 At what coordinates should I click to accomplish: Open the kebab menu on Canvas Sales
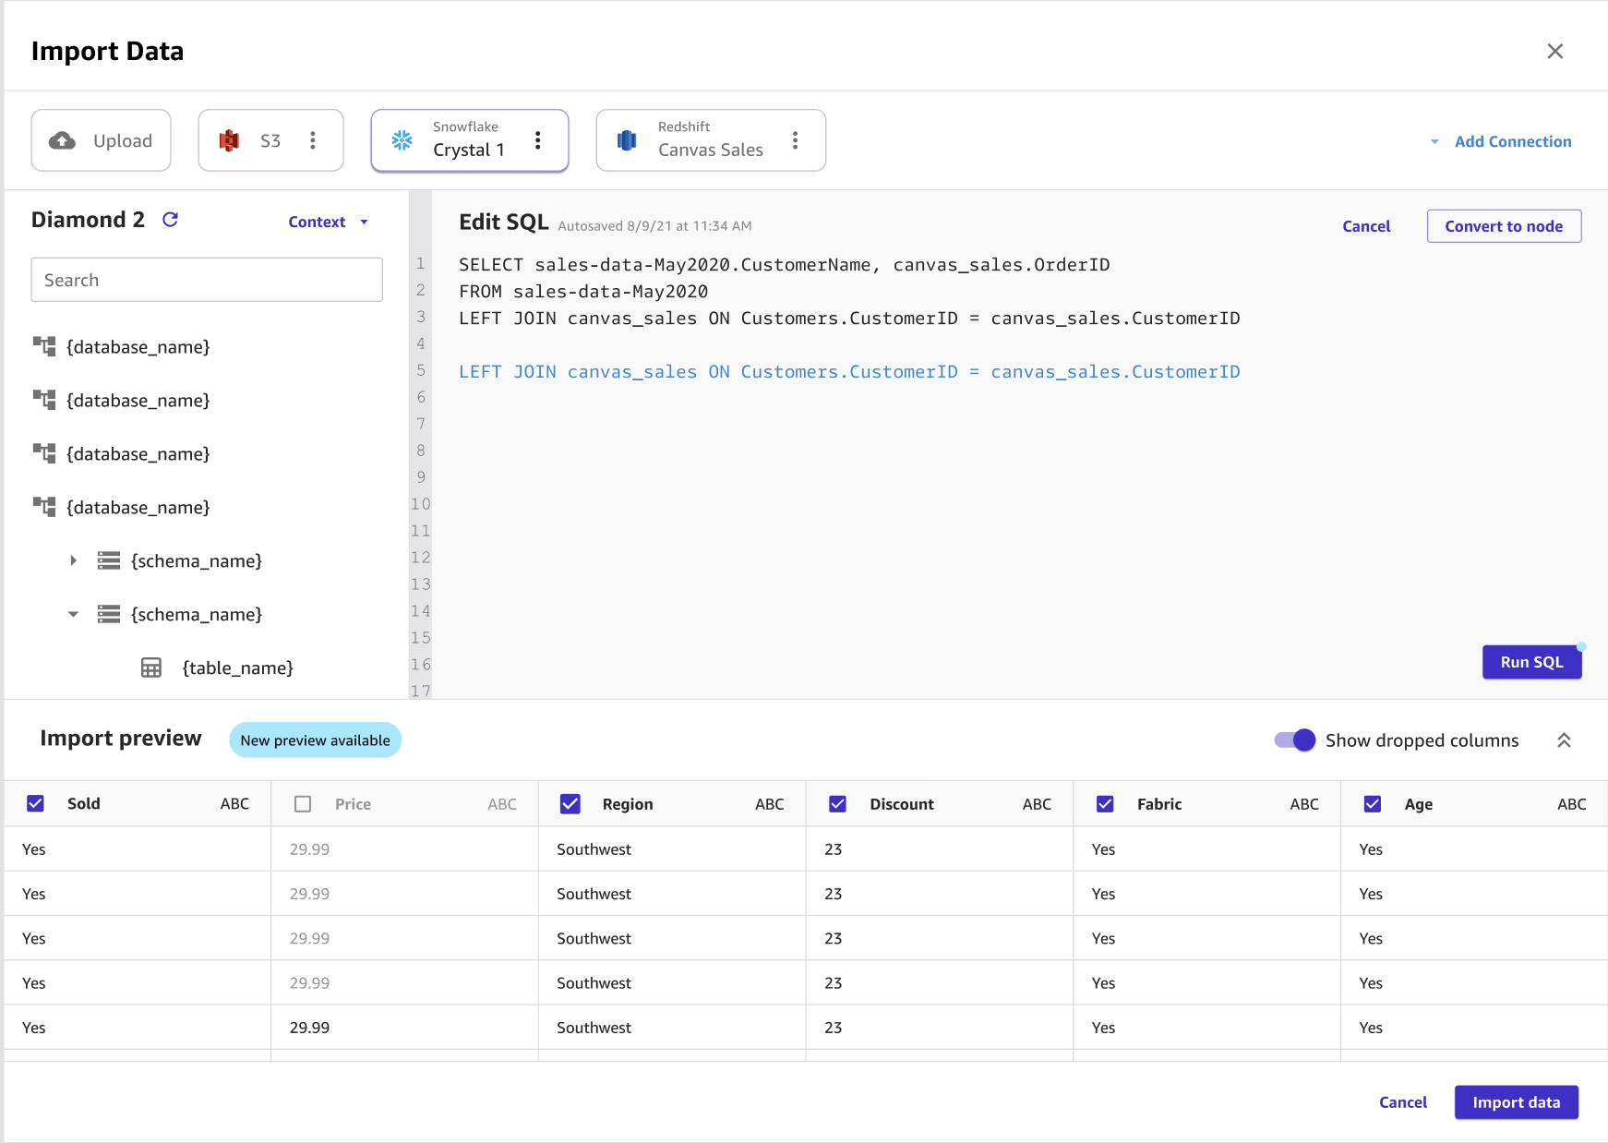click(x=795, y=139)
